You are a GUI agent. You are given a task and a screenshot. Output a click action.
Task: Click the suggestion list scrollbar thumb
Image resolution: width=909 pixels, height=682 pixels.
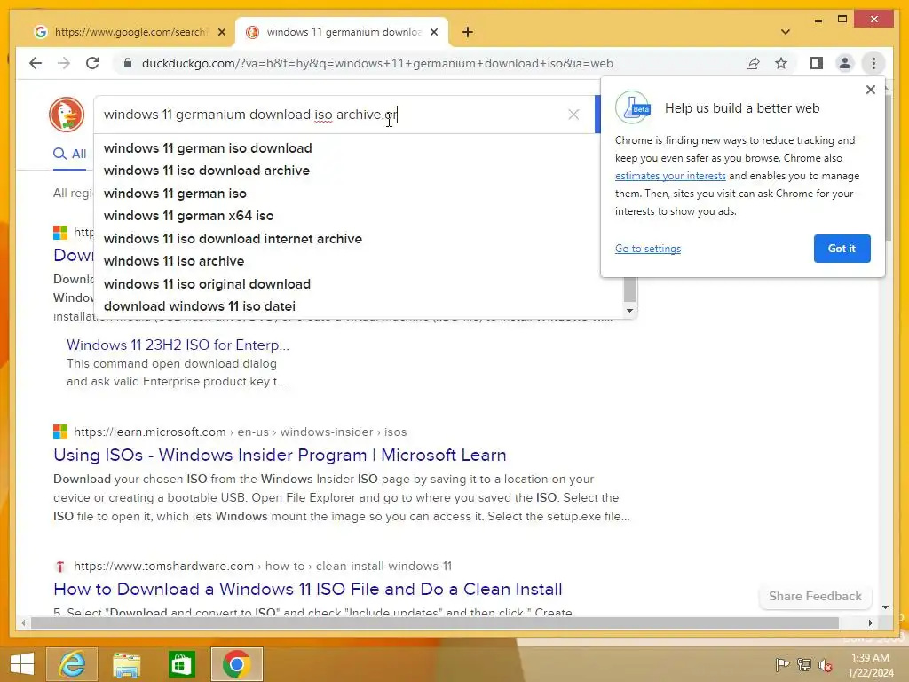tap(630, 289)
